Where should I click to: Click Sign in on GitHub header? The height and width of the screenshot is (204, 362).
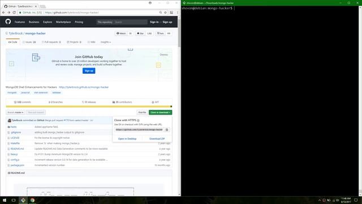pos(154,22)
